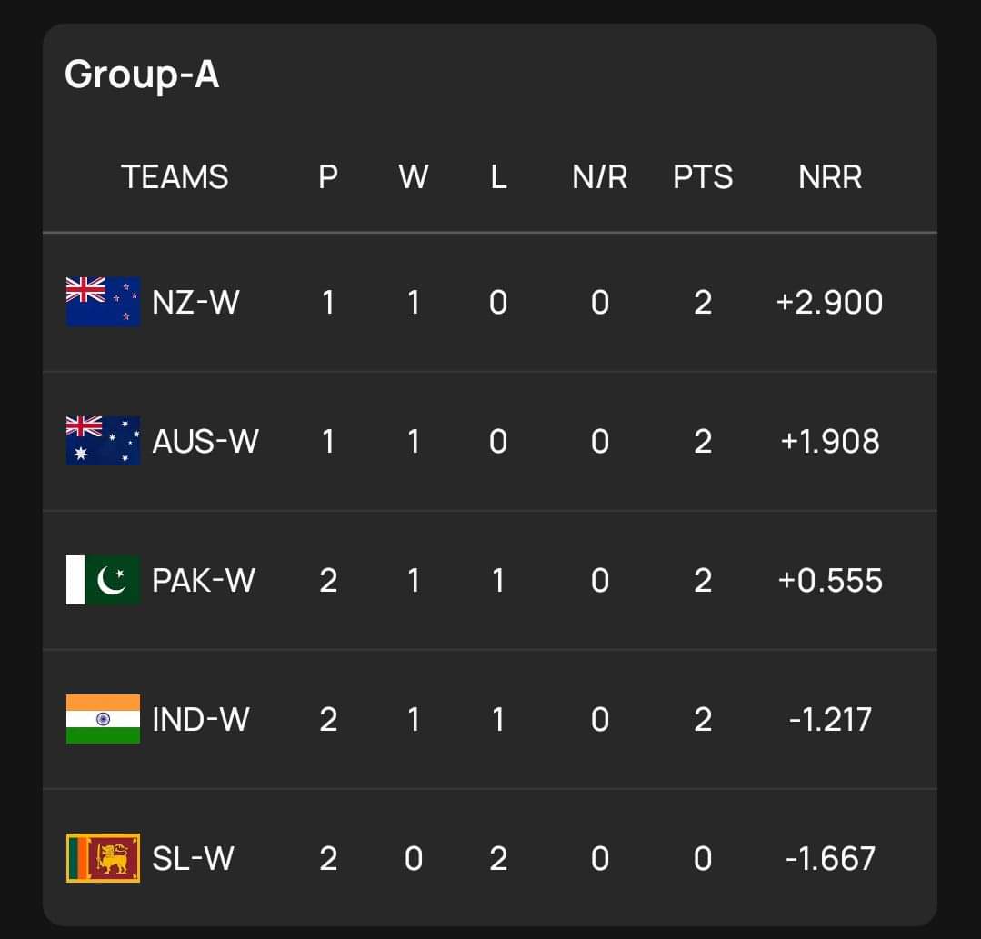
Task: Click AUS-W net run rate +1.908
Action: coord(830,441)
